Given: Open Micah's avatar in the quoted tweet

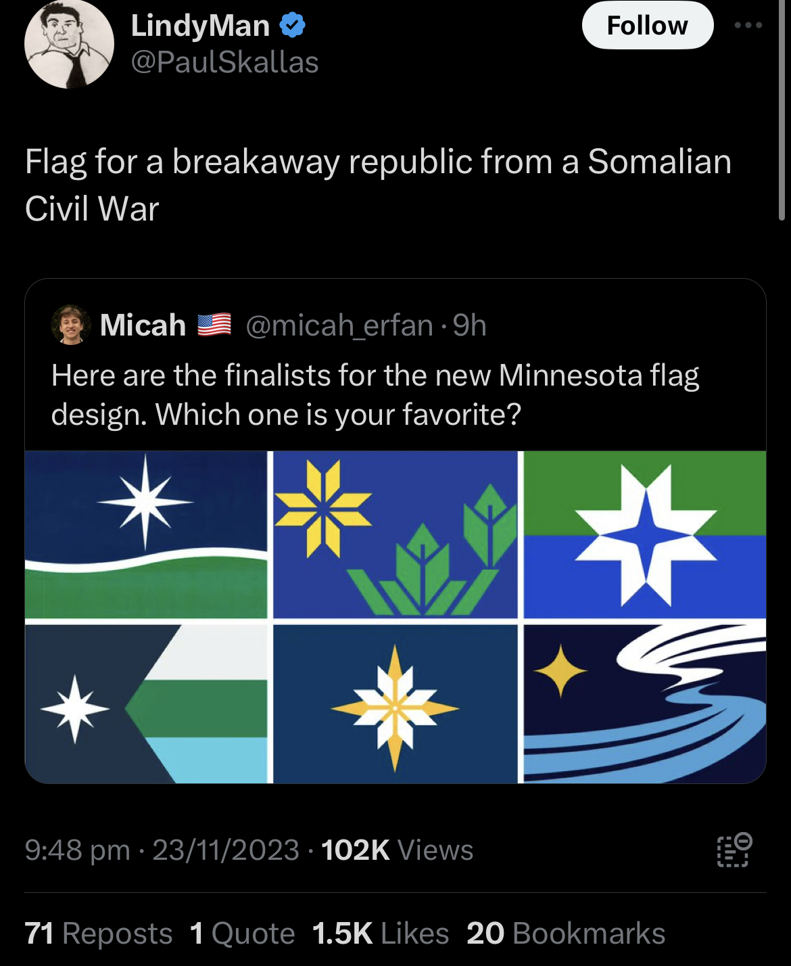Looking at the screenshot, I should coord(71,325).
